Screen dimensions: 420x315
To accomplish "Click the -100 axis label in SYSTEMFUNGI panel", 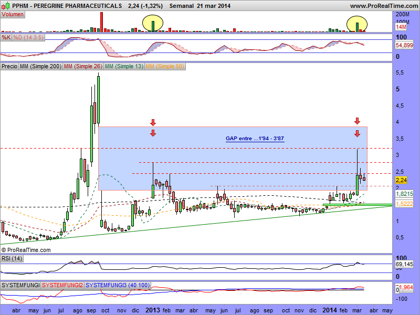I will click(x=401, y=299).
